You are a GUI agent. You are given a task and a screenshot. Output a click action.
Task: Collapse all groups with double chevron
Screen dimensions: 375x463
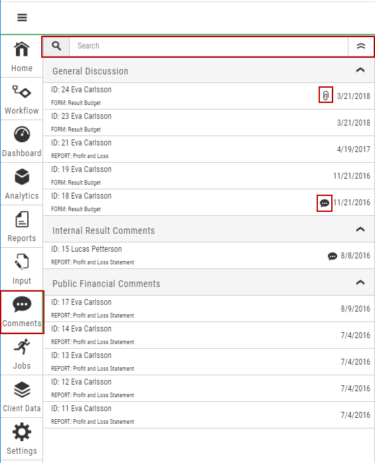361,46
